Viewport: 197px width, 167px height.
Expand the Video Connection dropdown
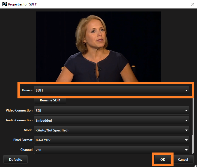111,111
